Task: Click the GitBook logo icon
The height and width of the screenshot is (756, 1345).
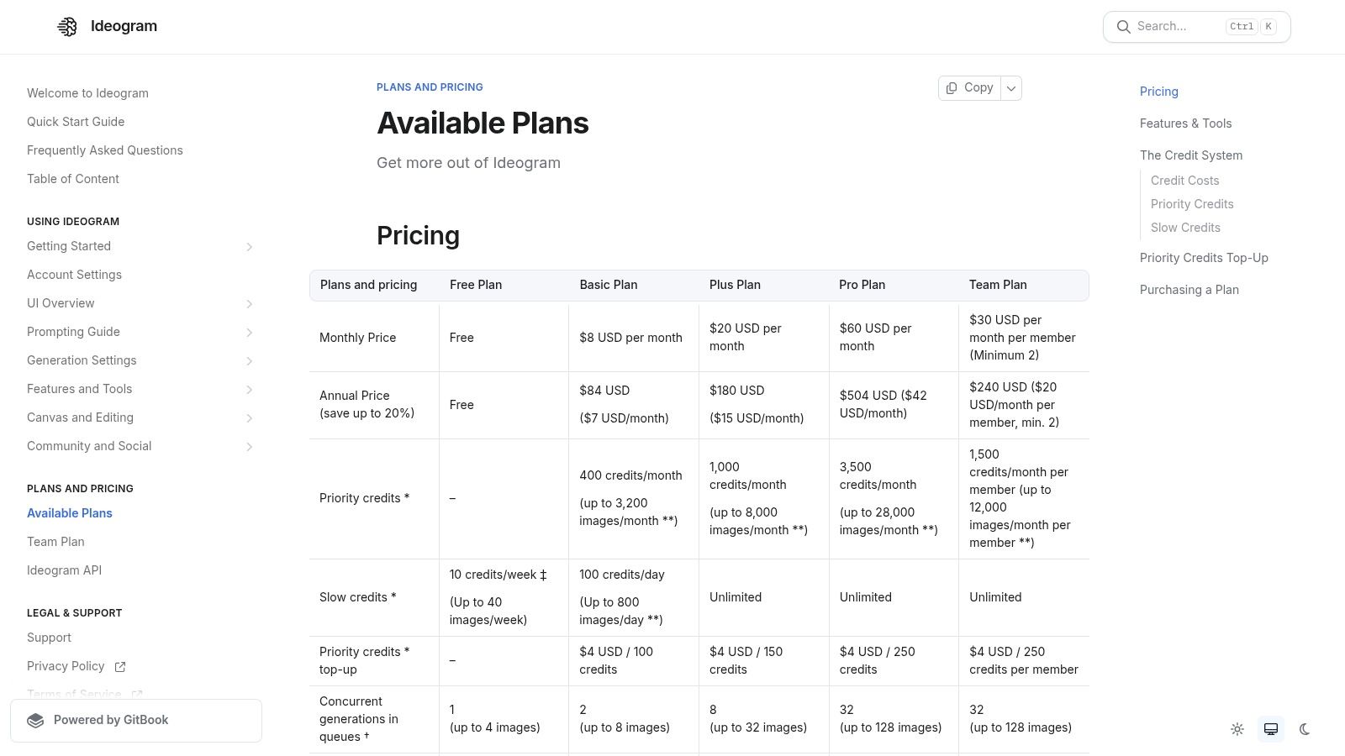Action: (x=35, y=721)
